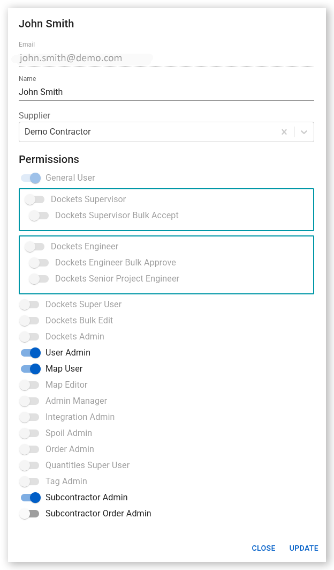Disable the Subcontractor Admin toggle

(31, 497)
